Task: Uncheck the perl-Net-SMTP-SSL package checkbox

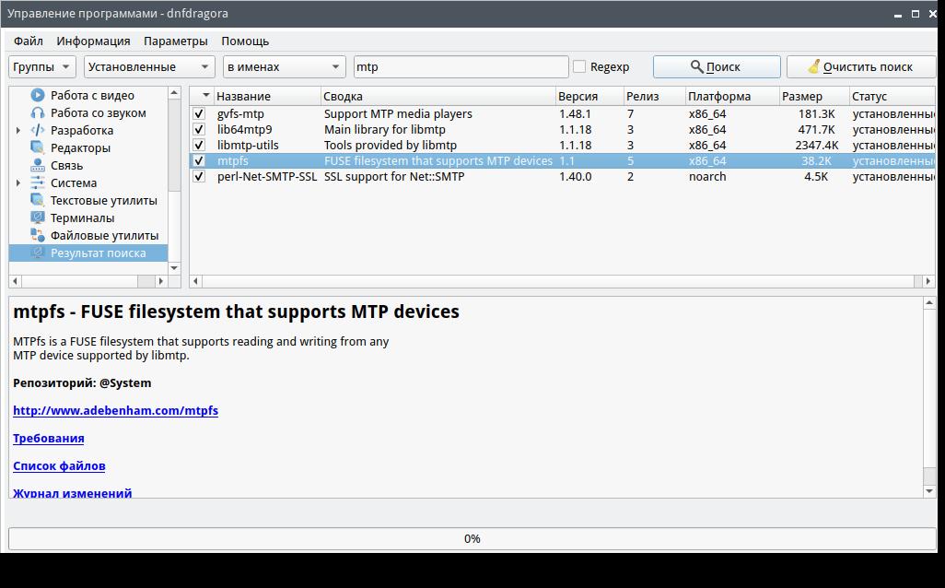Action: 199,176
